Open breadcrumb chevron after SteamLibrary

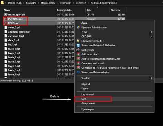click(x=57, y=3)
